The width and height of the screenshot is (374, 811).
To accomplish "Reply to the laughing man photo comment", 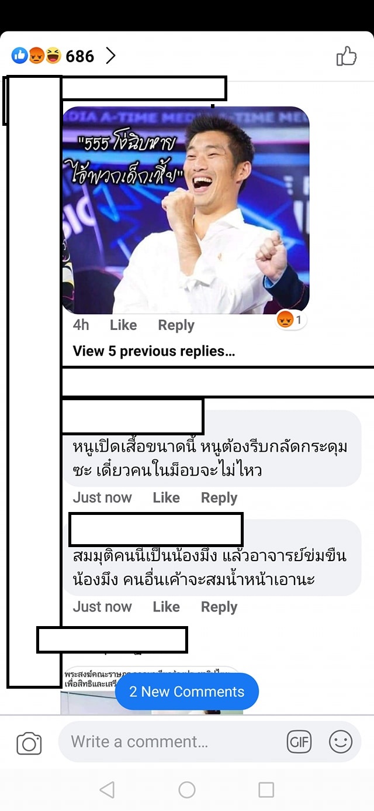I will point(176,325).
